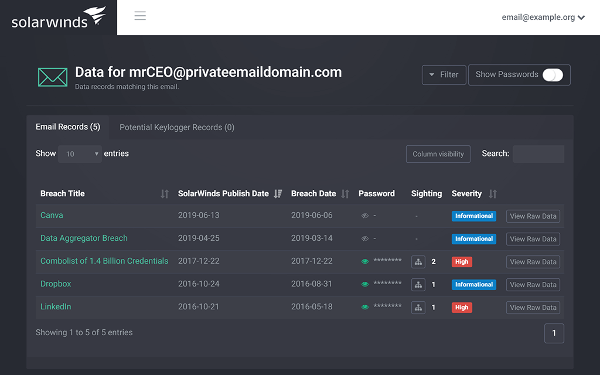The height and width of the screenshot is (375, 600).
Task: Open the LinkedIn breach link
Action: (x=56, y=307)
